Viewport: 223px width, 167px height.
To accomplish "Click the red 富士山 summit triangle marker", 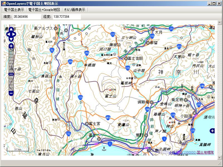I will [110, 90].
